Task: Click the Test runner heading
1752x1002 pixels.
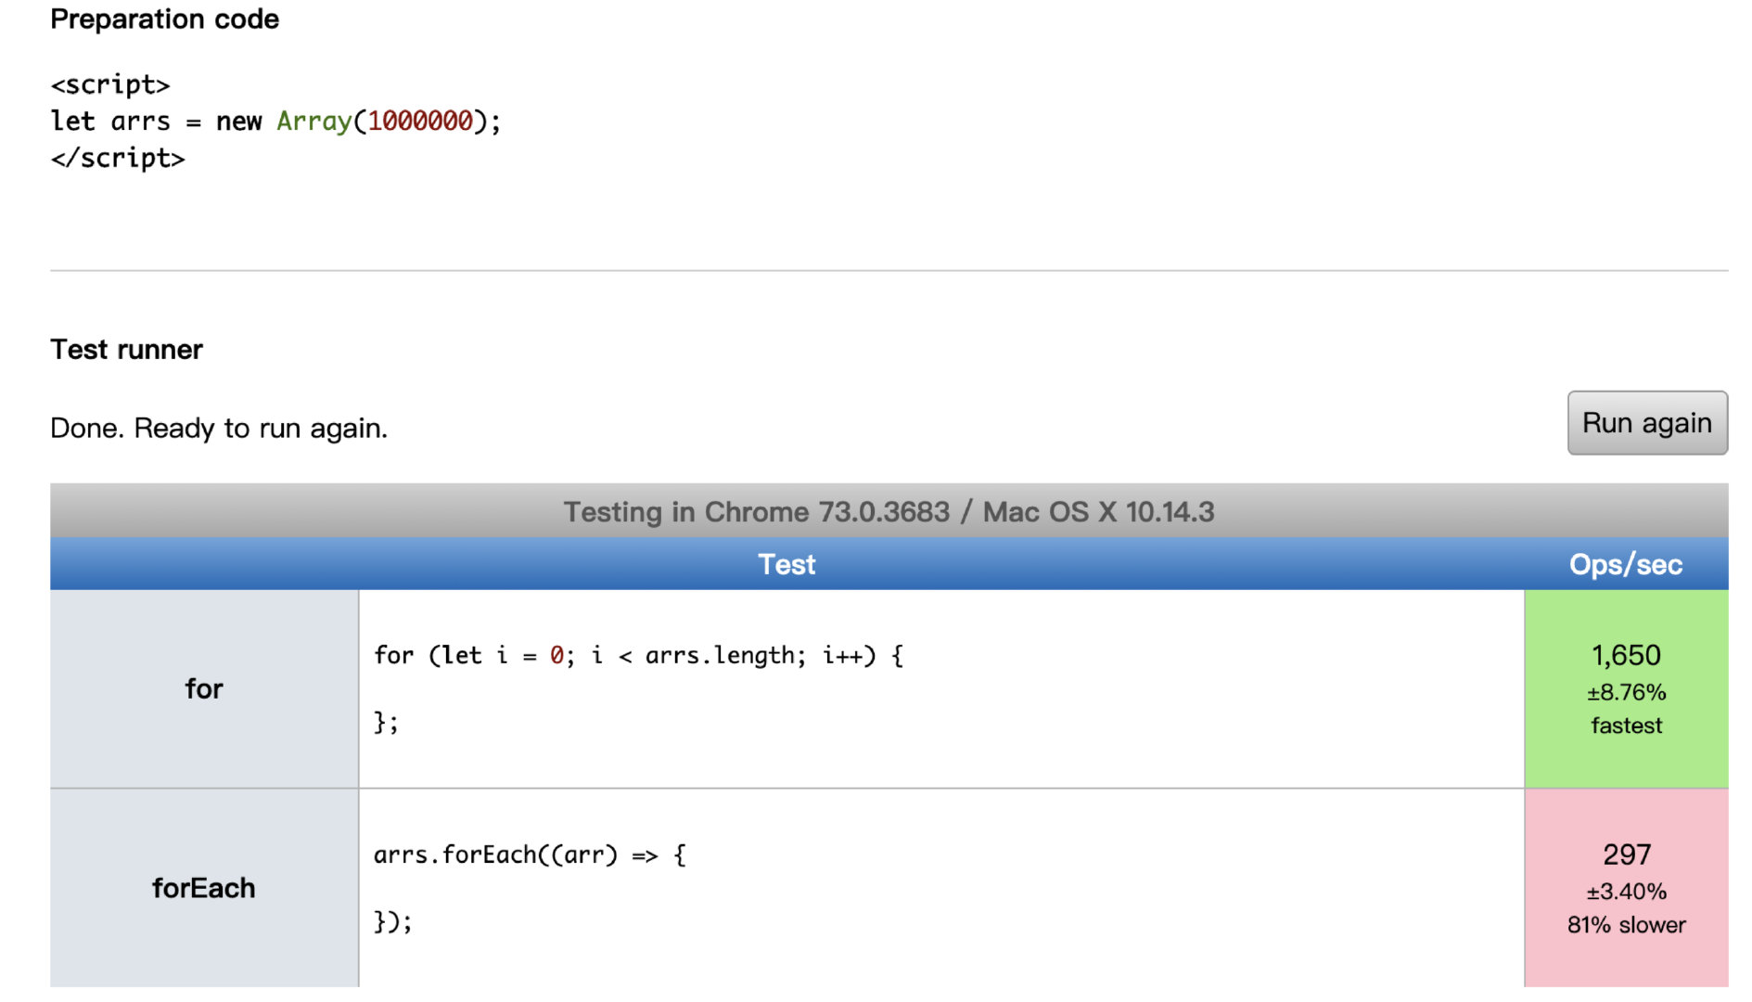Action: pyautogui.click(x=126, y=349)
